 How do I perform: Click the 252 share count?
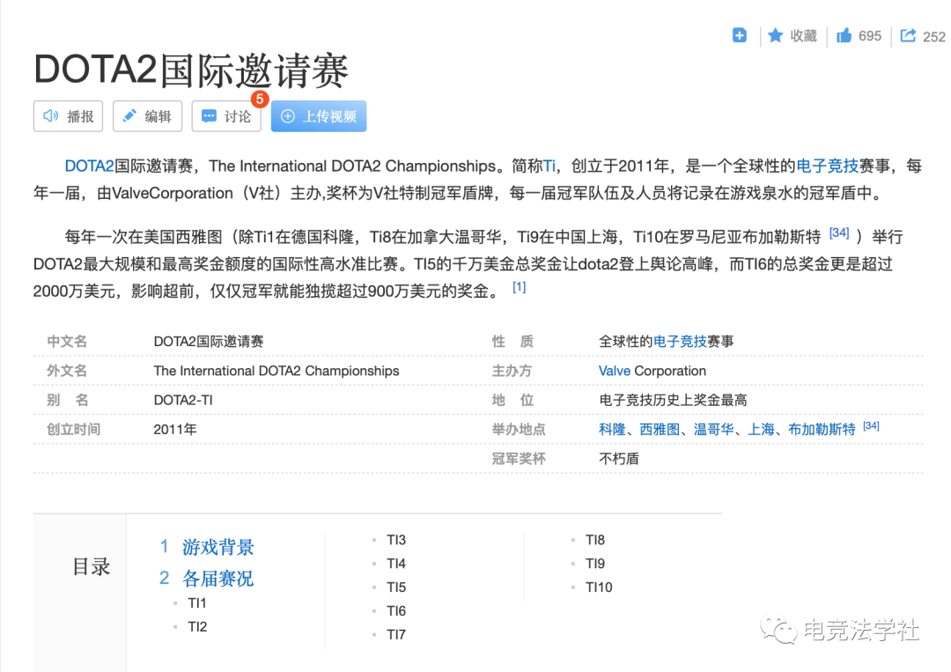(x=934, y=37)
